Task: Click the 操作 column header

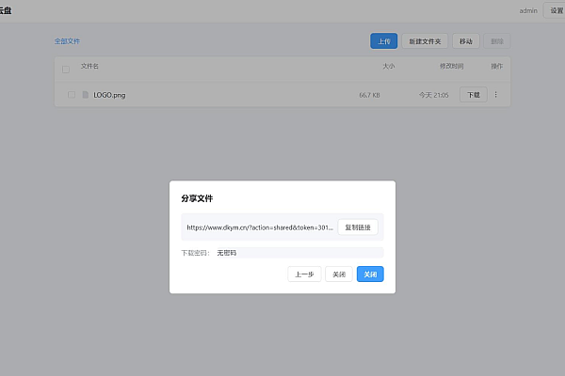Action: tap(497, 66)
